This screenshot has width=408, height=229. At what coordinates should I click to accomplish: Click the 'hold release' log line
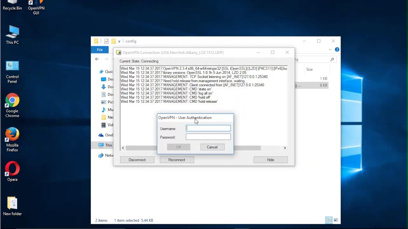[x=169, y=101]
